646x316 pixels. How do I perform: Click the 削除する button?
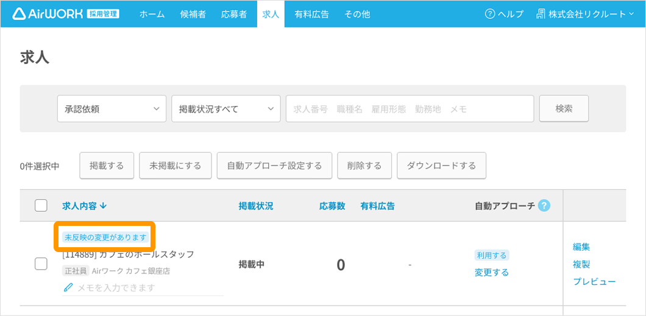click(x=364, y=166)
